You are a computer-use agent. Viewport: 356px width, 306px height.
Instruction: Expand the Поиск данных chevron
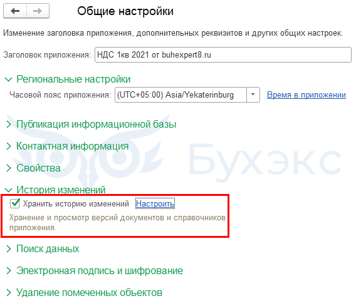(x=9, y=249)
